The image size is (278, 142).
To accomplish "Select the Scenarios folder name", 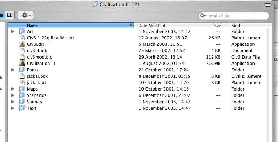I will [37, 95].
